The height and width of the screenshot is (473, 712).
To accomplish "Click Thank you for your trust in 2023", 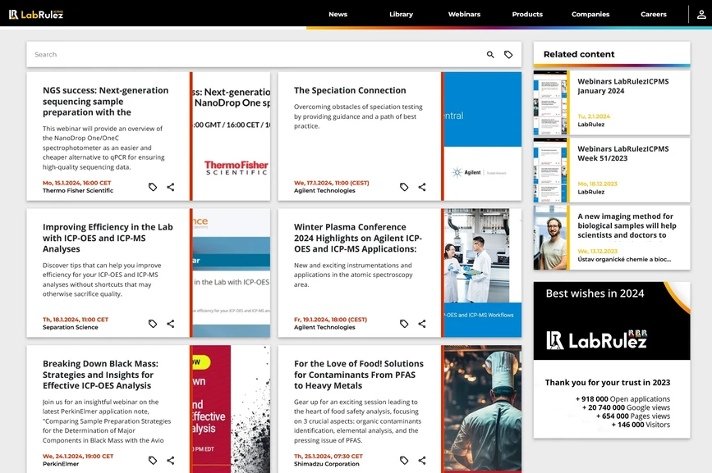I will coord(608,382).
